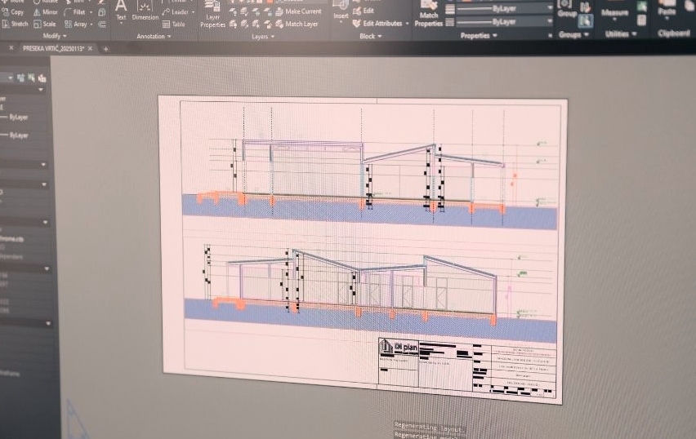The height and width of the screenshot is (439, 696).
Task: Select the Text annotation tool
Action: [121, 10]
